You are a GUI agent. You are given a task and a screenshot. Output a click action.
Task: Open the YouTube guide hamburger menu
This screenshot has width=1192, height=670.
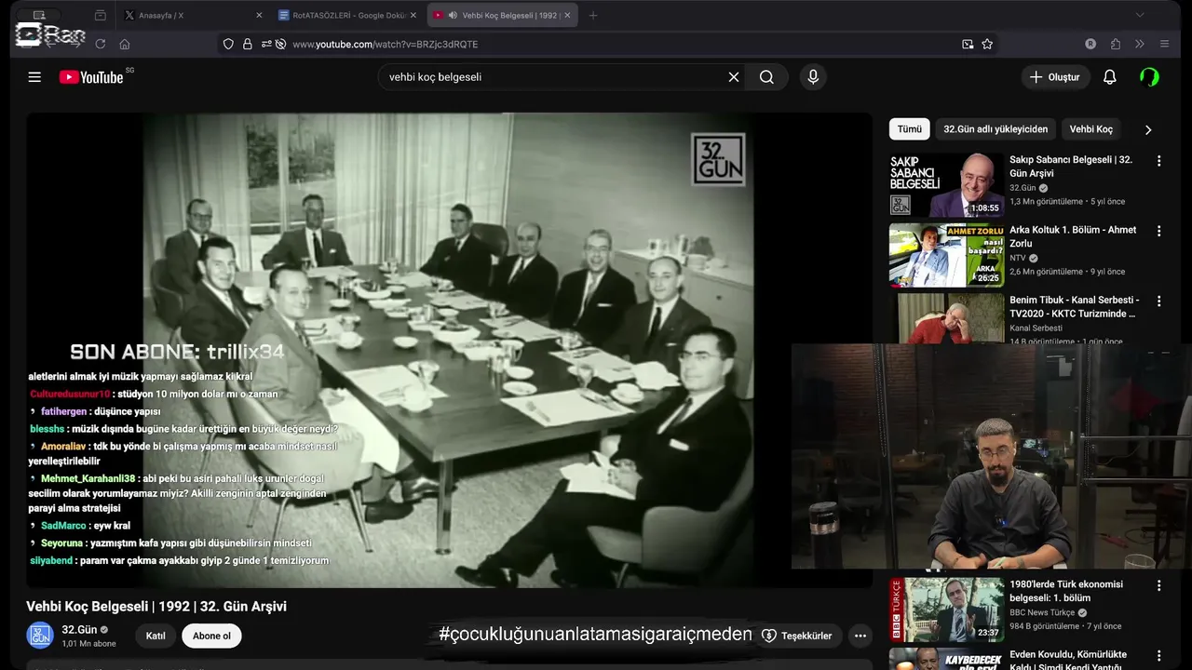click(x=34, y=77)
